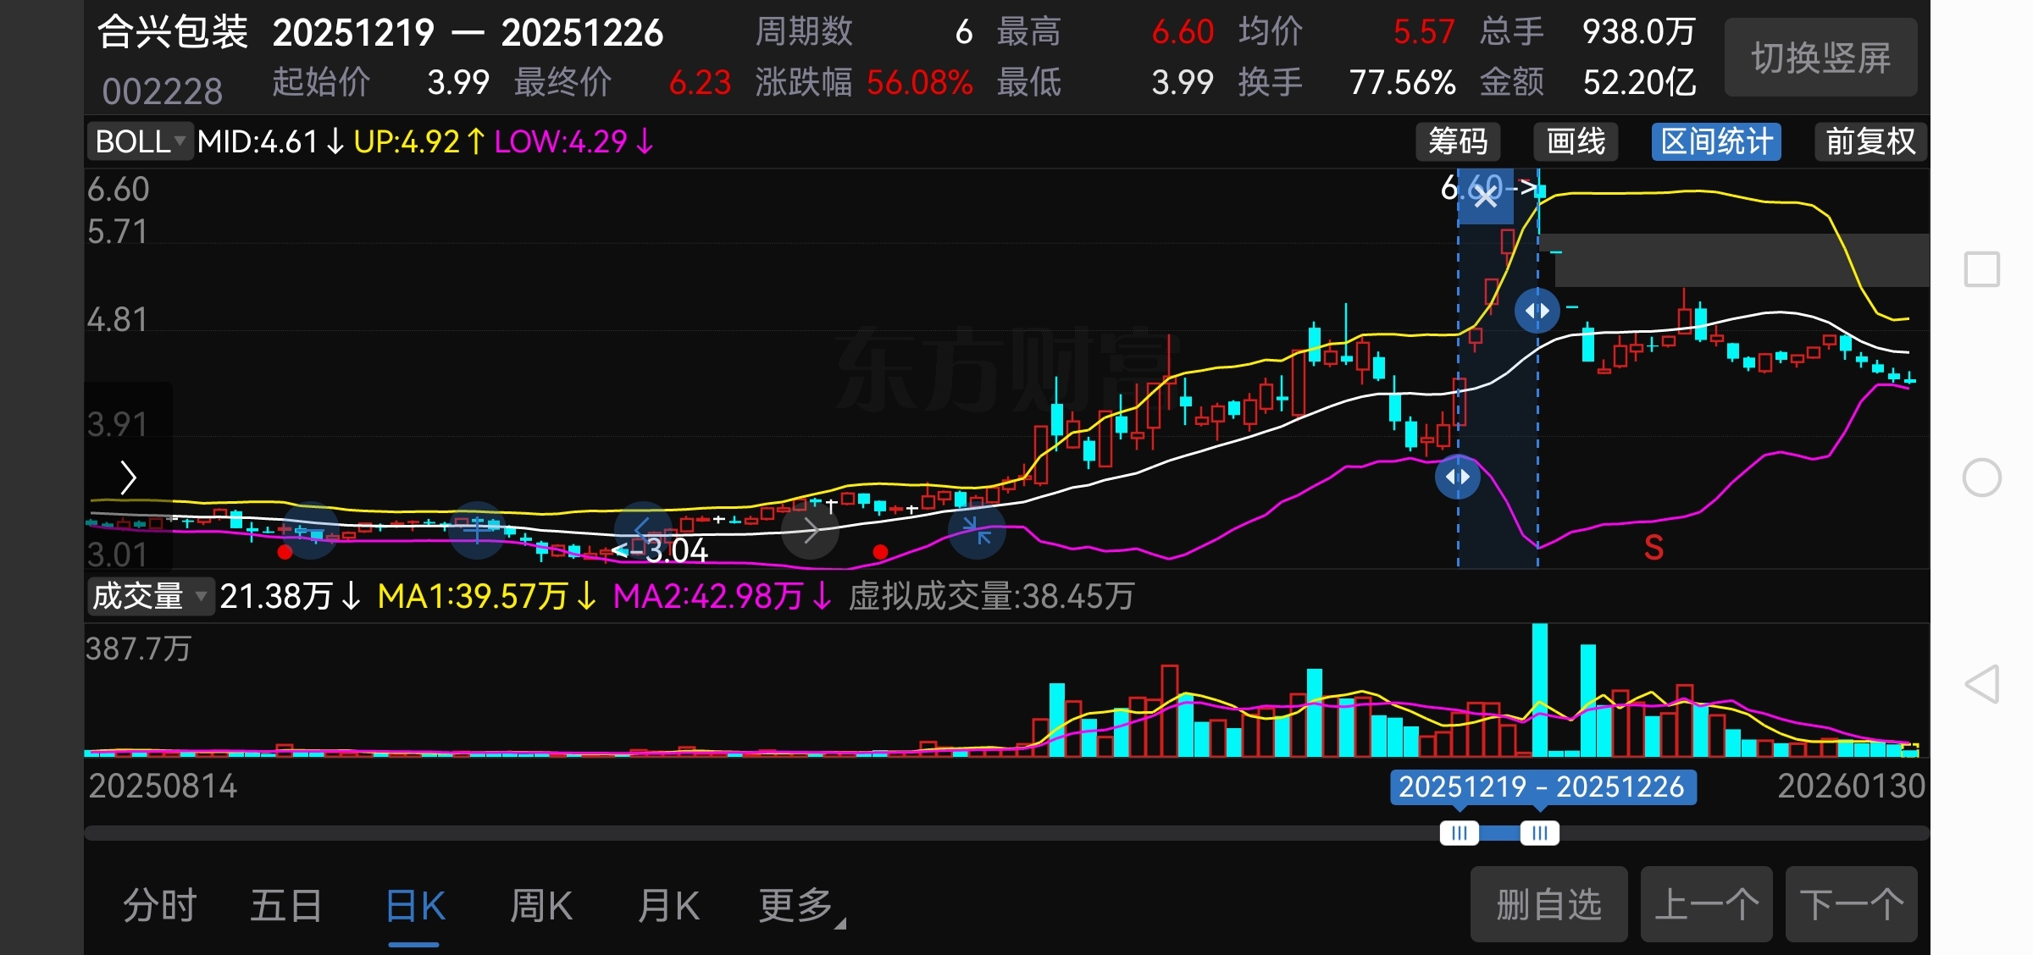Image resolution: width=2033 pixels, height=955 pixels.
Task: Tap the grey right-chevron chart scroll circle
Action: tap(810, 532)
